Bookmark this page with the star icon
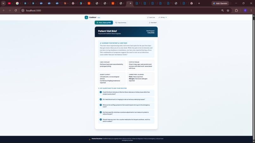This screenshot has height=143, width=255. pos(228,10)
